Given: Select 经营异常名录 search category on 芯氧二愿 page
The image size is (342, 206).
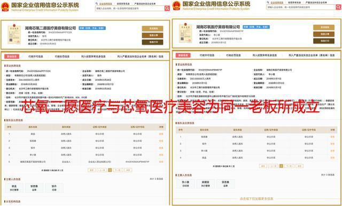Looking at the screenshot, I should click(x=123, y=4).
